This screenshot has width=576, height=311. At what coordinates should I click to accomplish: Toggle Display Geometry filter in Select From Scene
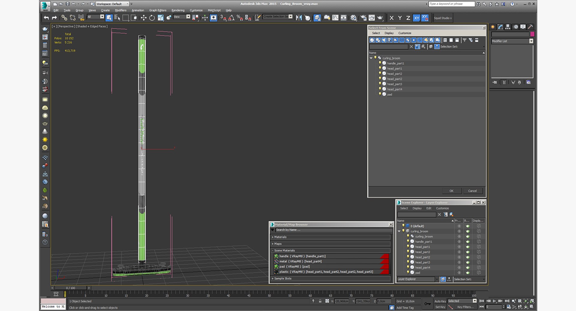click(x=372, y=40)
